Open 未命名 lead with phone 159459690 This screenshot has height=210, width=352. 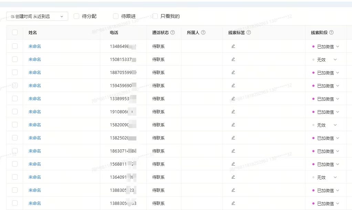34,85
